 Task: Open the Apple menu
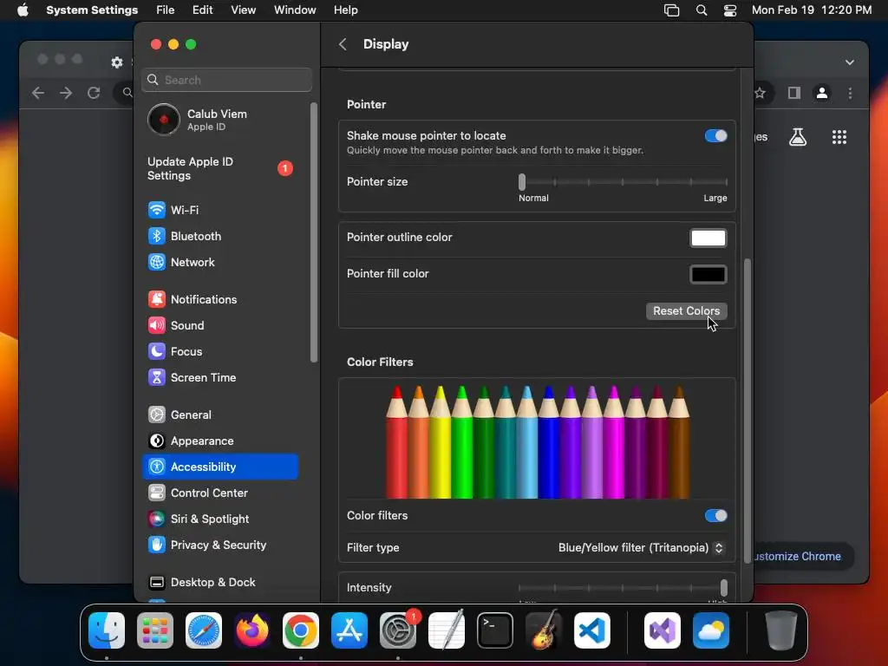pos(23,10)
